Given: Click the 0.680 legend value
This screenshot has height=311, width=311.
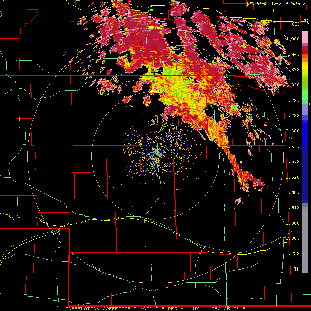Looking at the screenshot, I should pyautogui.click(x=293, y=131).
